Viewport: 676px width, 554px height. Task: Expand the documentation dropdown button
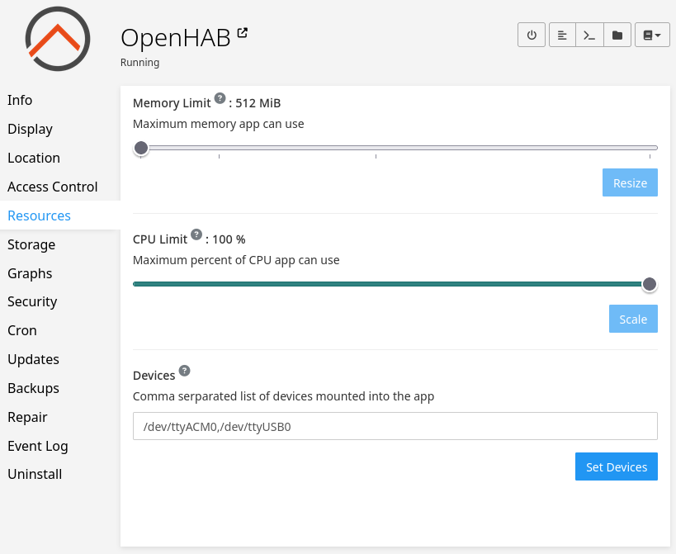652,36
